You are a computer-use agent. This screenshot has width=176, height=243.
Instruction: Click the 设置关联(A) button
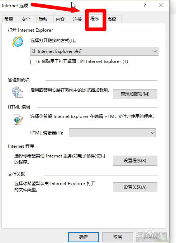tap(135, 187)
